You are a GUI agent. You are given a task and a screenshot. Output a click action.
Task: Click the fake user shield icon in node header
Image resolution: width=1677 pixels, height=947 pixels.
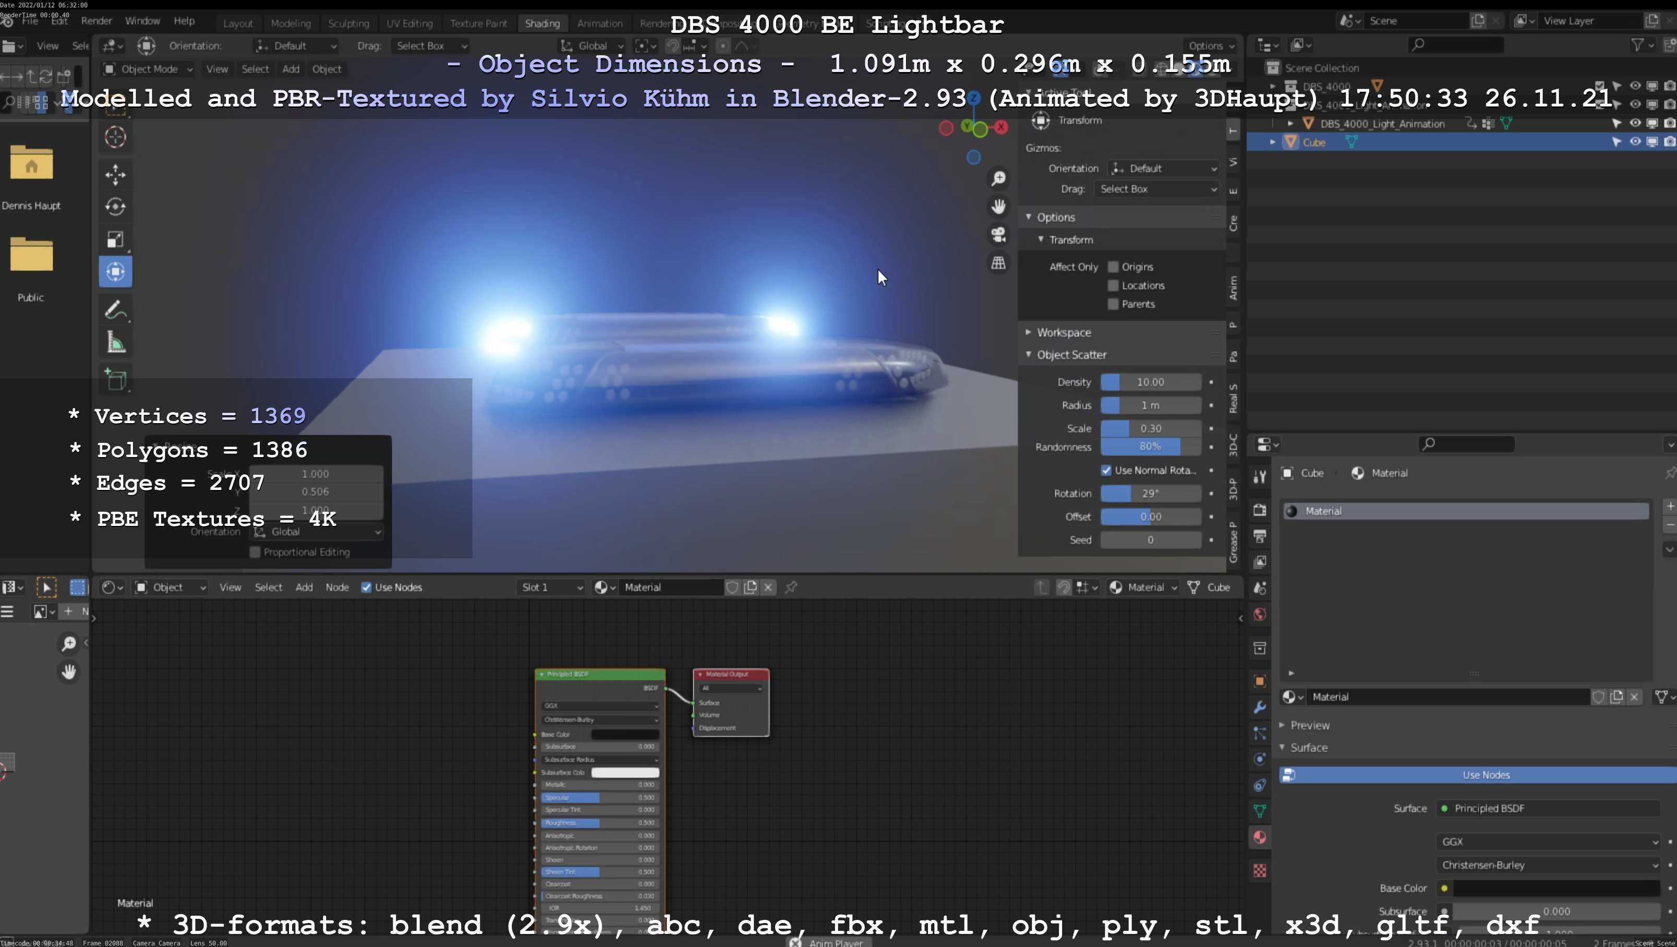pos(732,588)
